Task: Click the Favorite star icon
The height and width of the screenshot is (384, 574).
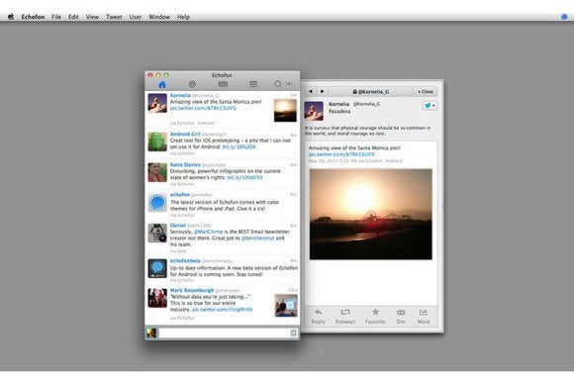Action: pos(375,312)
